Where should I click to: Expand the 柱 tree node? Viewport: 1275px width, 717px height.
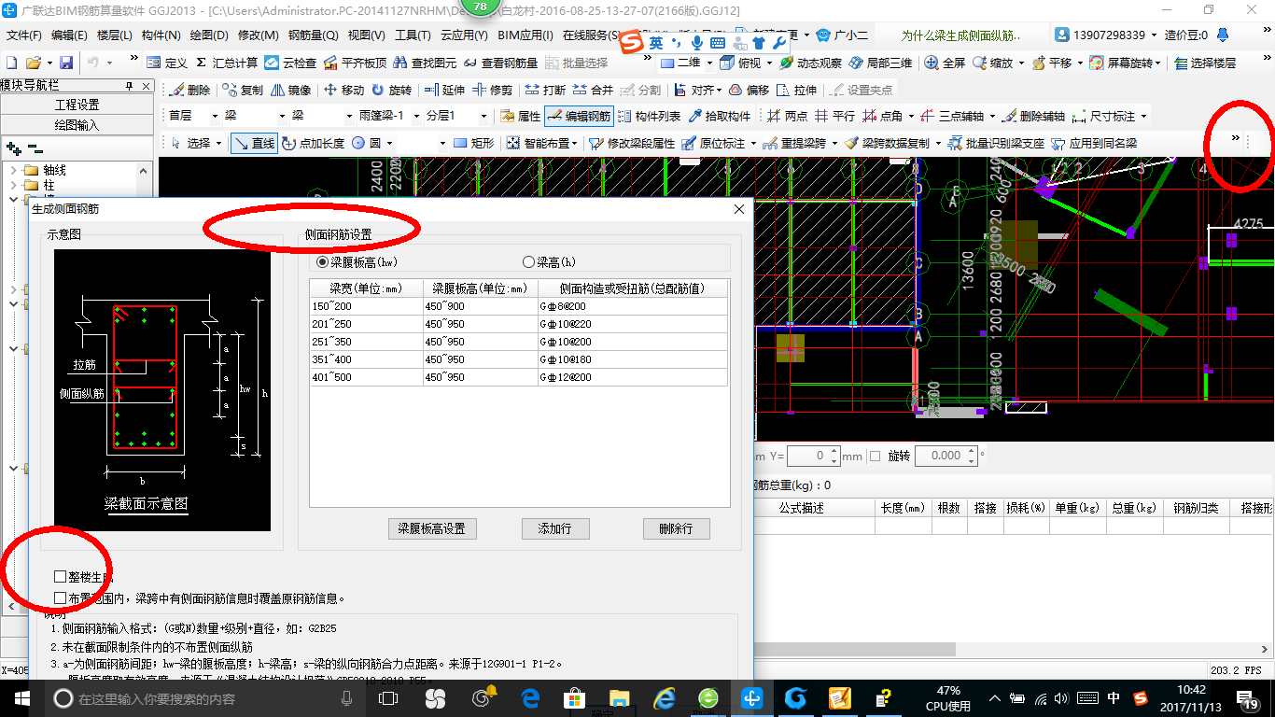tap(13, 186)
